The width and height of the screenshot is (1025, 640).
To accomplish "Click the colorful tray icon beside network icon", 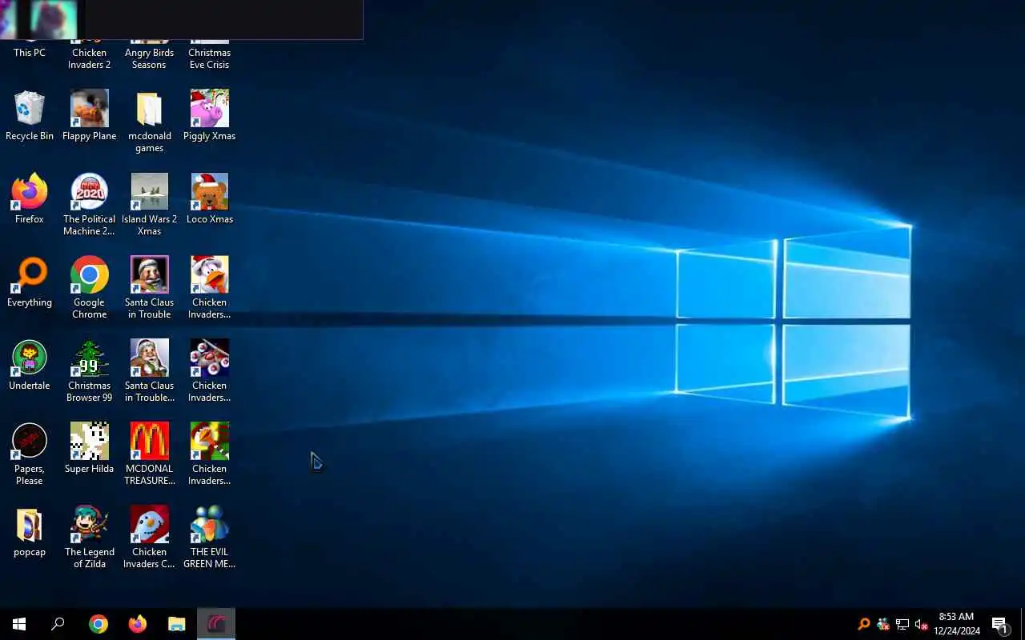I will tap(883, 624).
